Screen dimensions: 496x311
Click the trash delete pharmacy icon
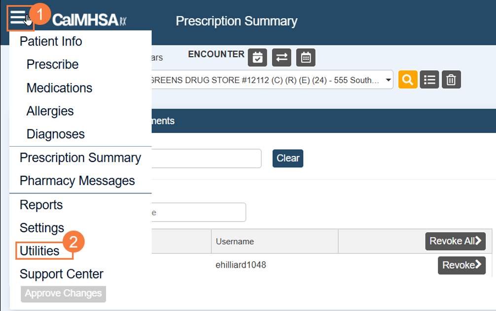451,79
